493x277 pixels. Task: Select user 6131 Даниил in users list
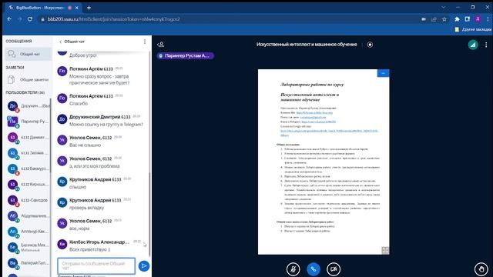pos(29,137)
